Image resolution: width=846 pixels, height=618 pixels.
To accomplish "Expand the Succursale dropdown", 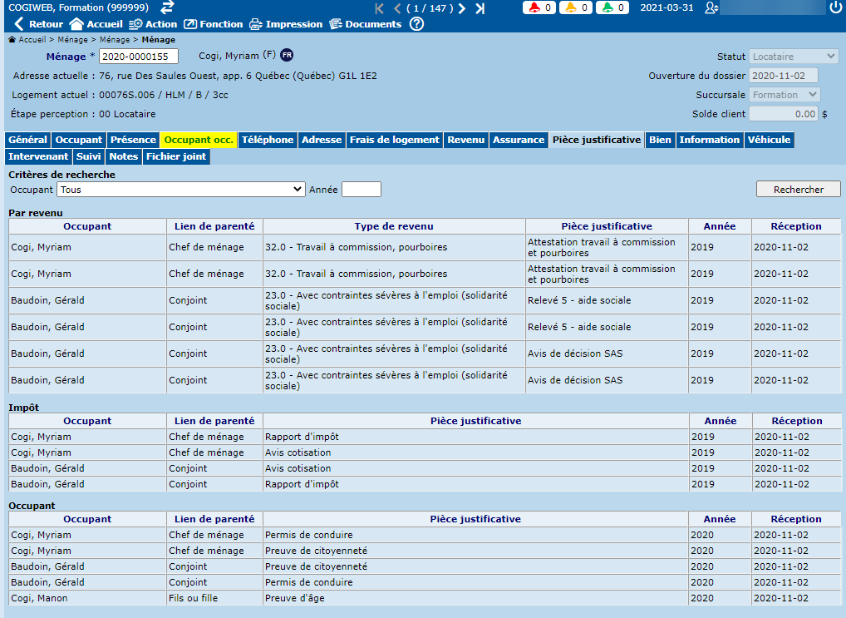I will coord(785,95).
